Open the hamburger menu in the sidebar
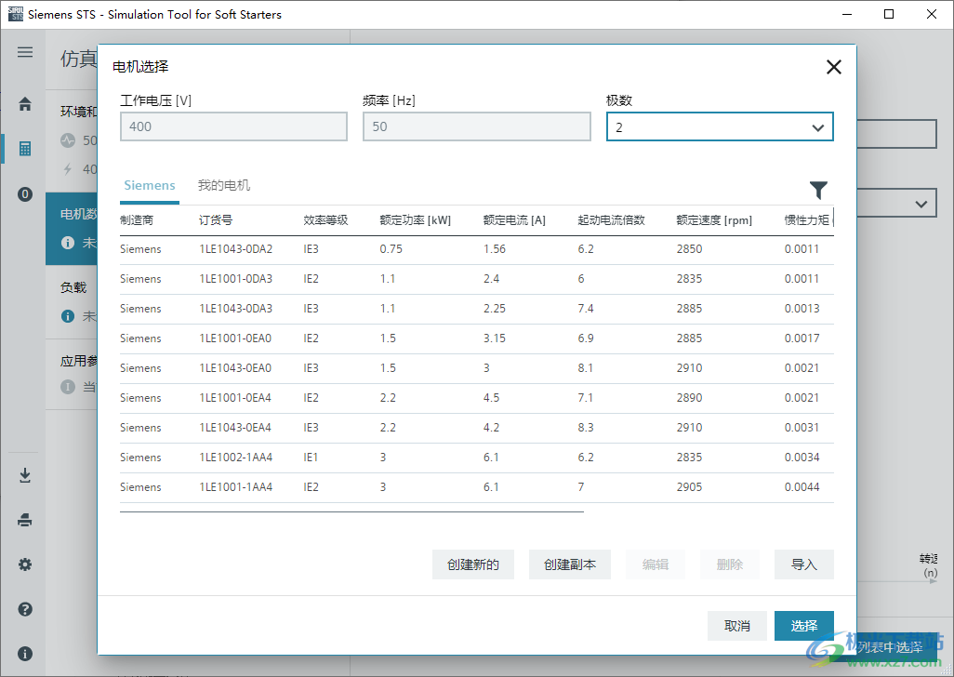954x677 pixels. (x=25, y=52)
